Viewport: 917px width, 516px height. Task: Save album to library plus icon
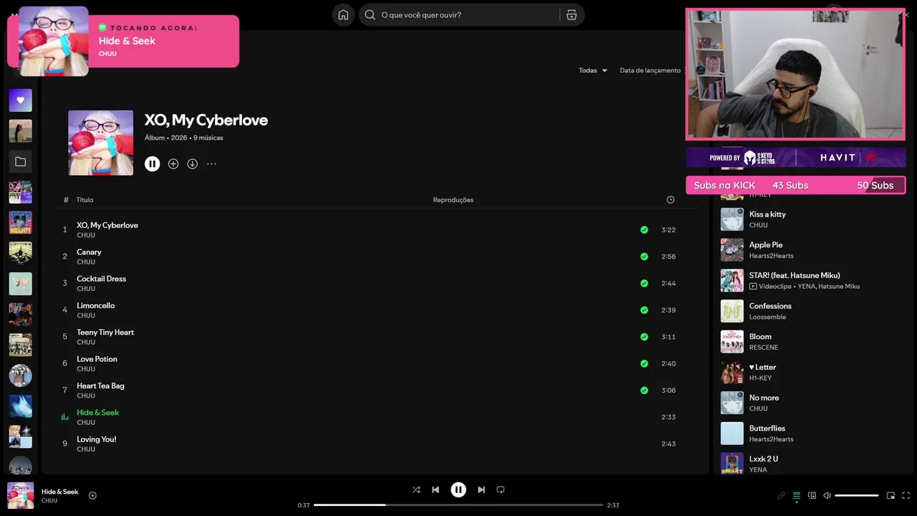tap(173, 163)
